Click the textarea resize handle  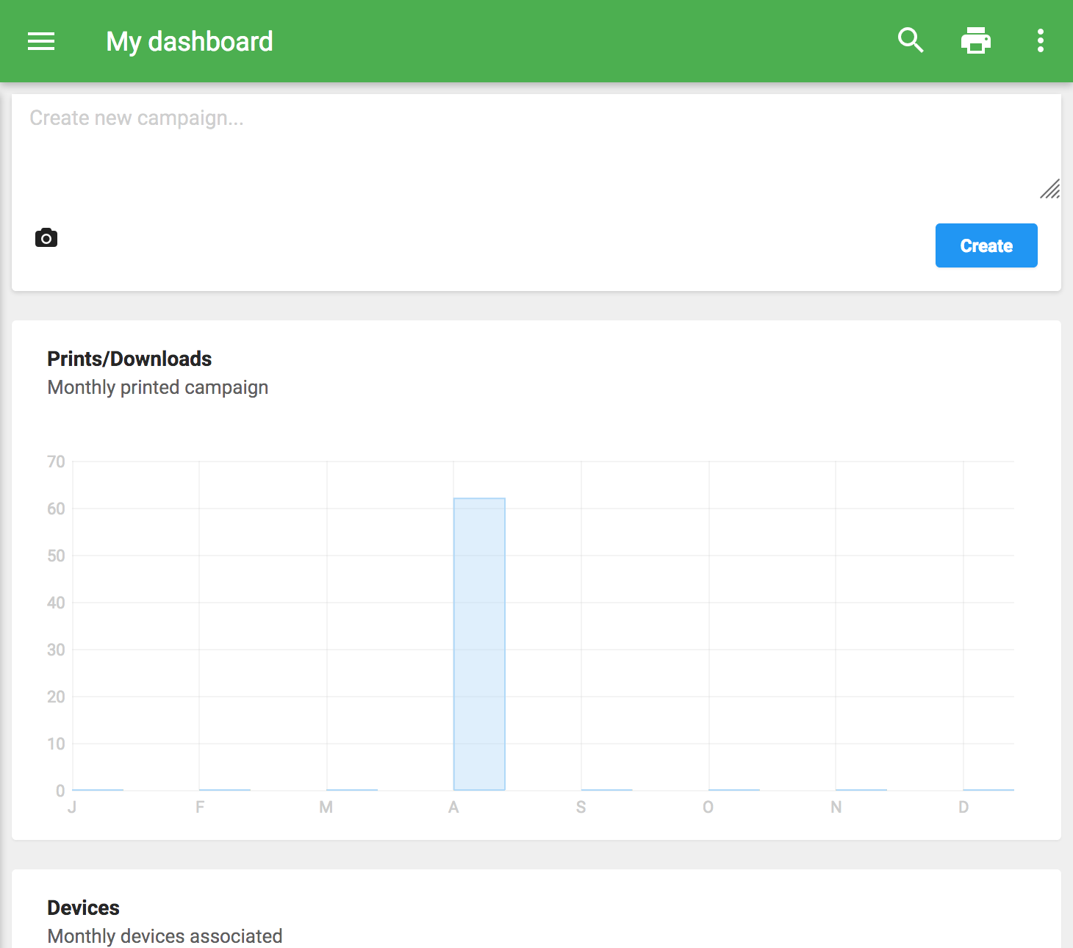pos(1050,190)
